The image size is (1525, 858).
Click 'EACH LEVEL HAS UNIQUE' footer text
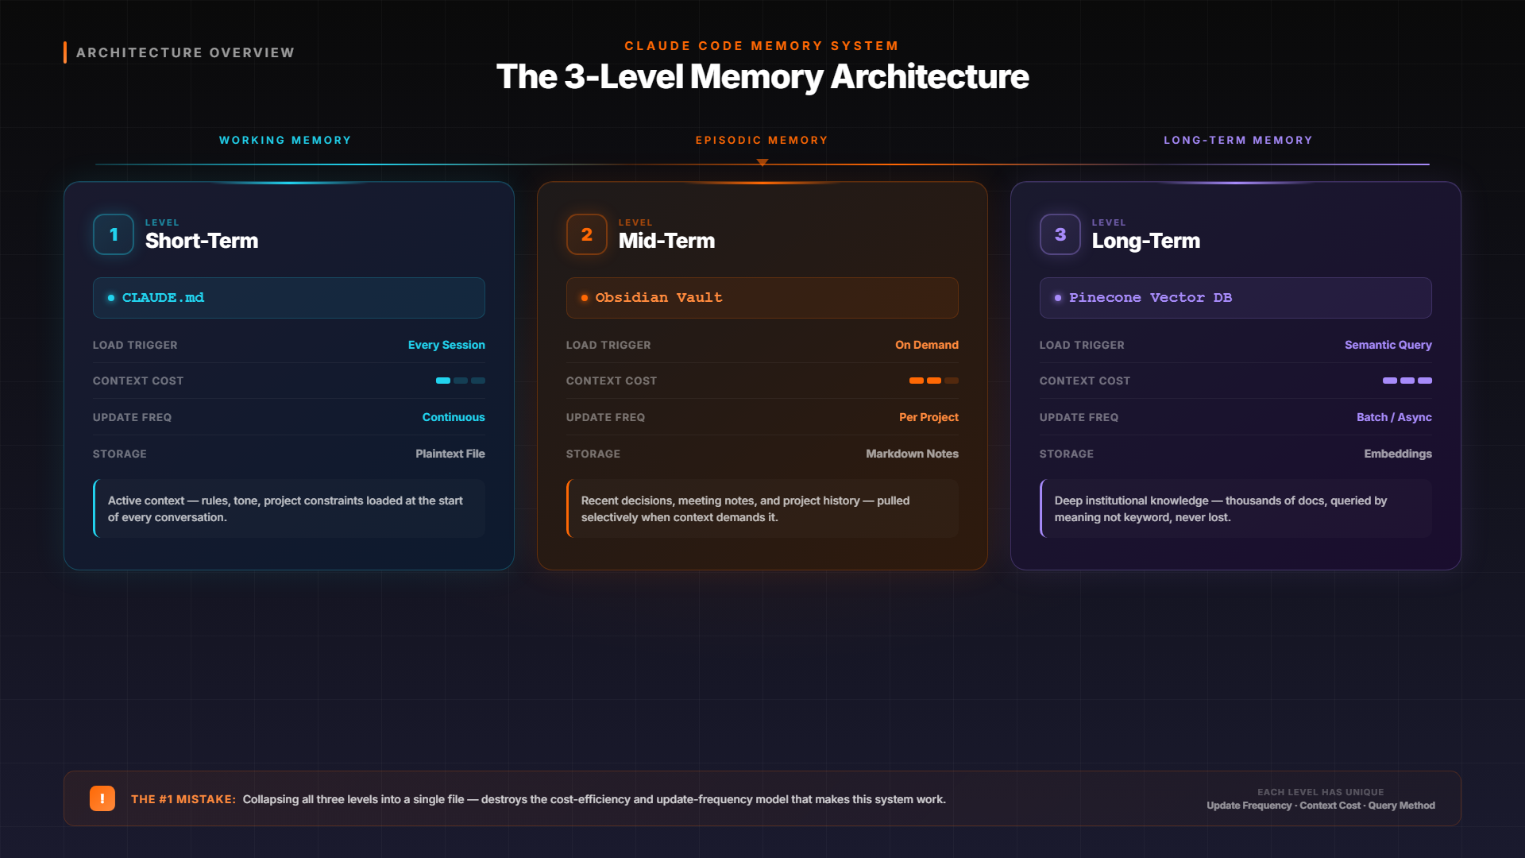tap(1321, 792)
